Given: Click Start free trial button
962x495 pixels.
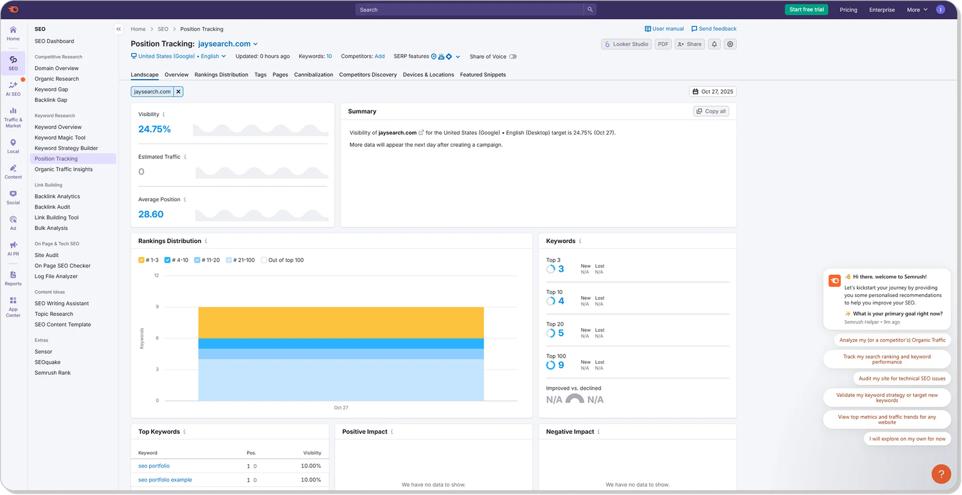Looking at the screenshot, I should [806, 9].
